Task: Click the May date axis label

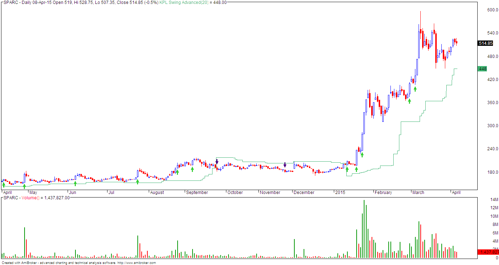Action: 33,193
